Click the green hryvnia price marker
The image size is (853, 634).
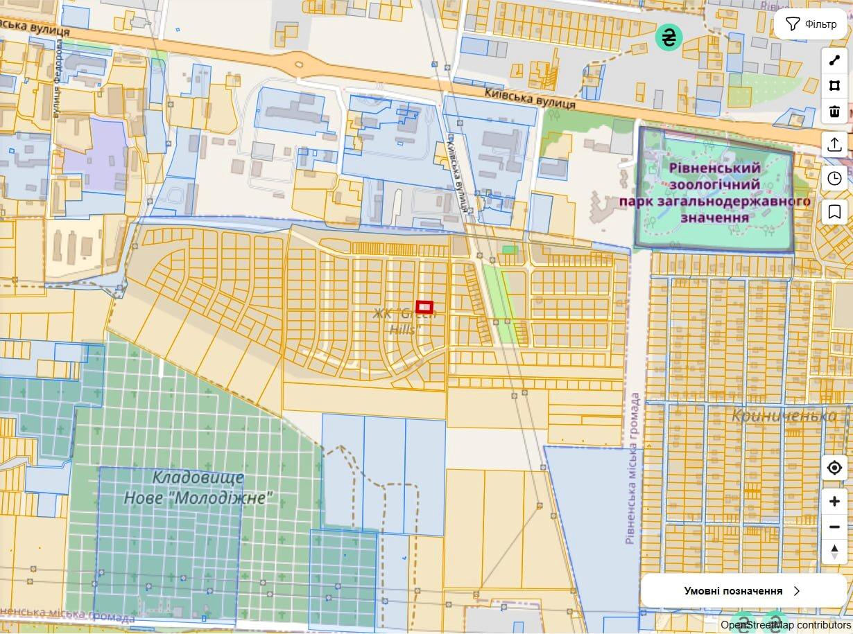pos(669,37)
